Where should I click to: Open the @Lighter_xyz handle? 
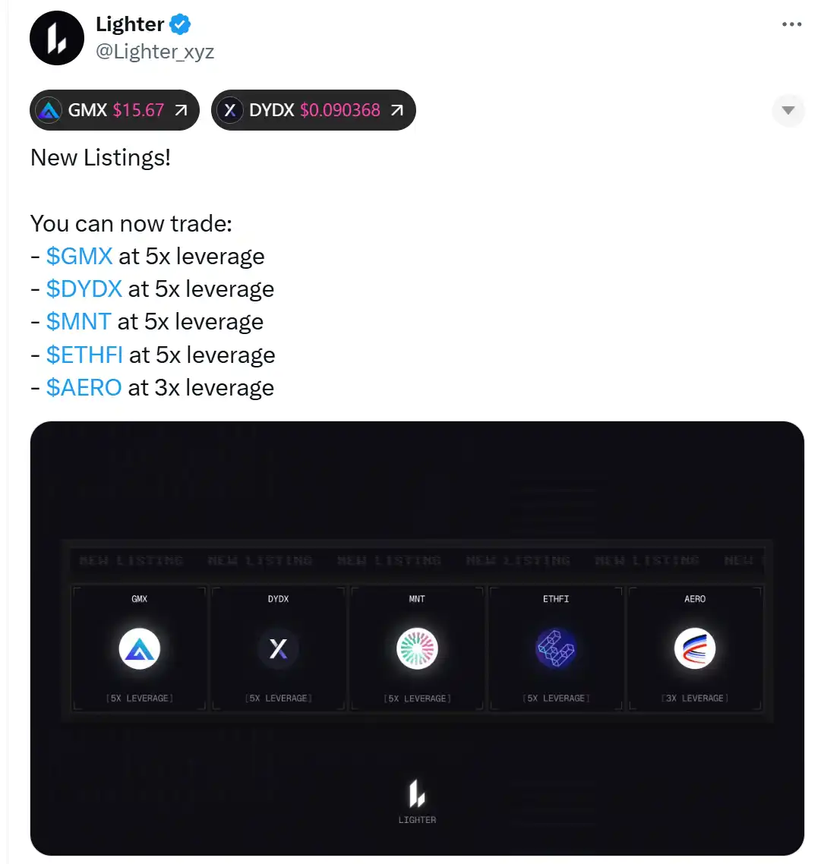155,51
